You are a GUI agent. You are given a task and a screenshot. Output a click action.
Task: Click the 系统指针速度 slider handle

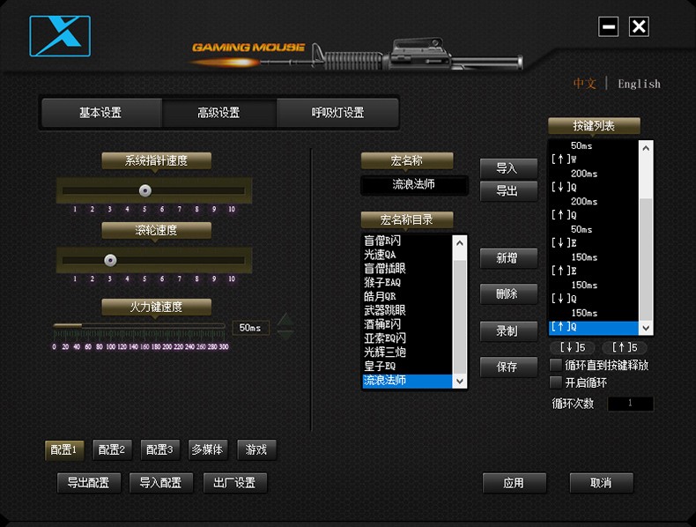[145, 190]
